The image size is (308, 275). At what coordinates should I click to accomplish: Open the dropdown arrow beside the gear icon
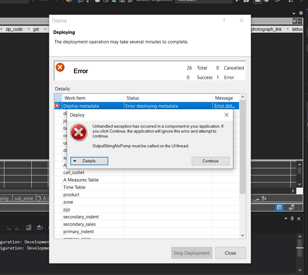pos(294,14)
